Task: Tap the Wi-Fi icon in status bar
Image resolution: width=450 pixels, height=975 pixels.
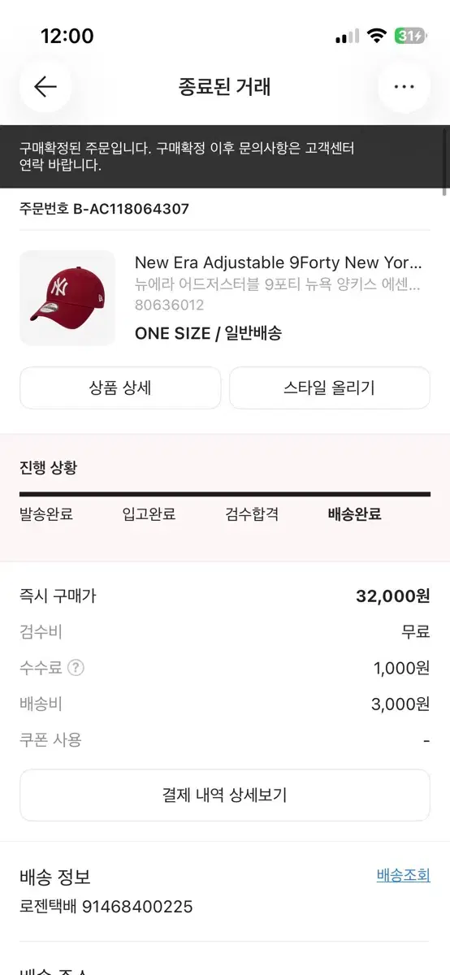Action: coord(375,36)
